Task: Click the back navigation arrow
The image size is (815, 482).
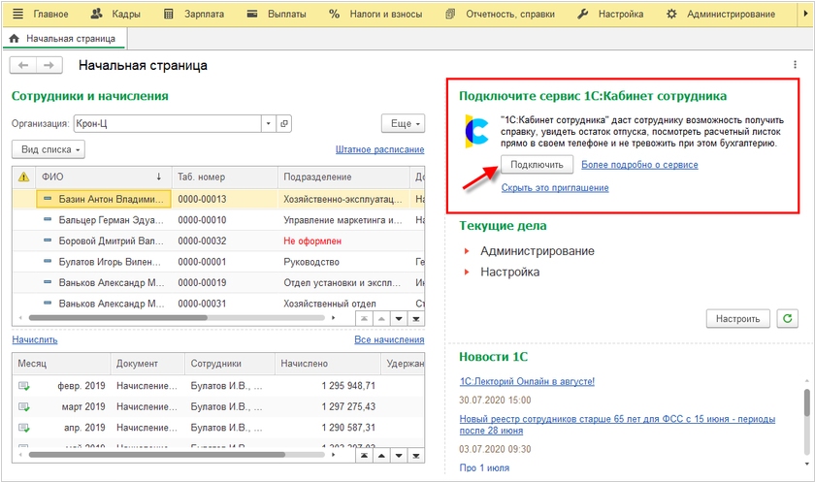Action: pyautogui.click(x=23, y=65)
